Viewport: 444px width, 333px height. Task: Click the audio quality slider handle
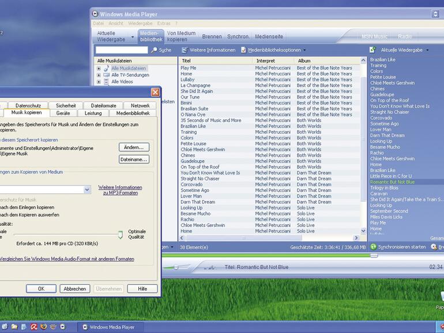tap(121, 235)
